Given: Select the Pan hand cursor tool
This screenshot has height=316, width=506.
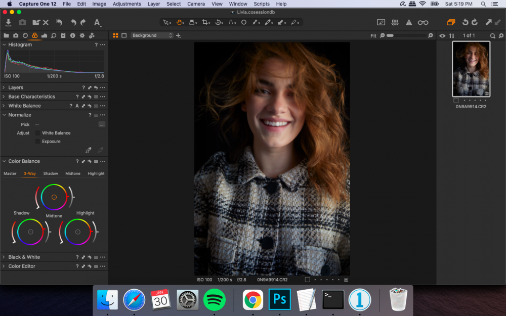Looking at the screenshot, I should pyautogui.click(x=179, y=22).
